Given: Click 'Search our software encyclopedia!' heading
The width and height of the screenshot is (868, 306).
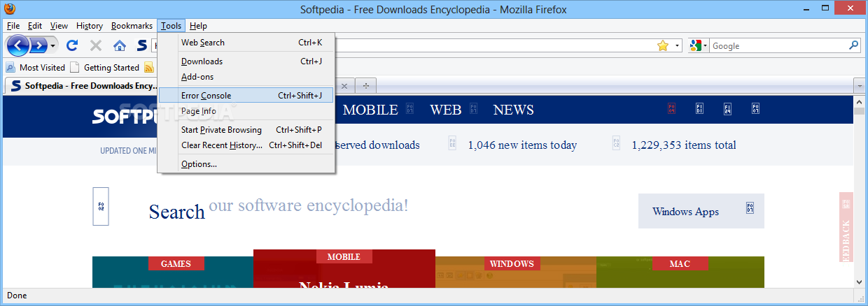Looking at the screenshot, I should click(279, 208).
